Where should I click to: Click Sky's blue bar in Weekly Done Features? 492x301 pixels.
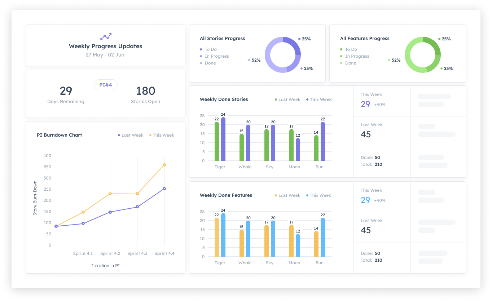click(x=273, y=239)
